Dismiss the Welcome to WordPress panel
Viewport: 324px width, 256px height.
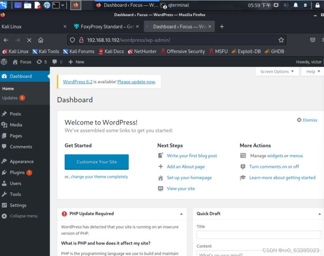pyautogui.click(x=307, y=120)
